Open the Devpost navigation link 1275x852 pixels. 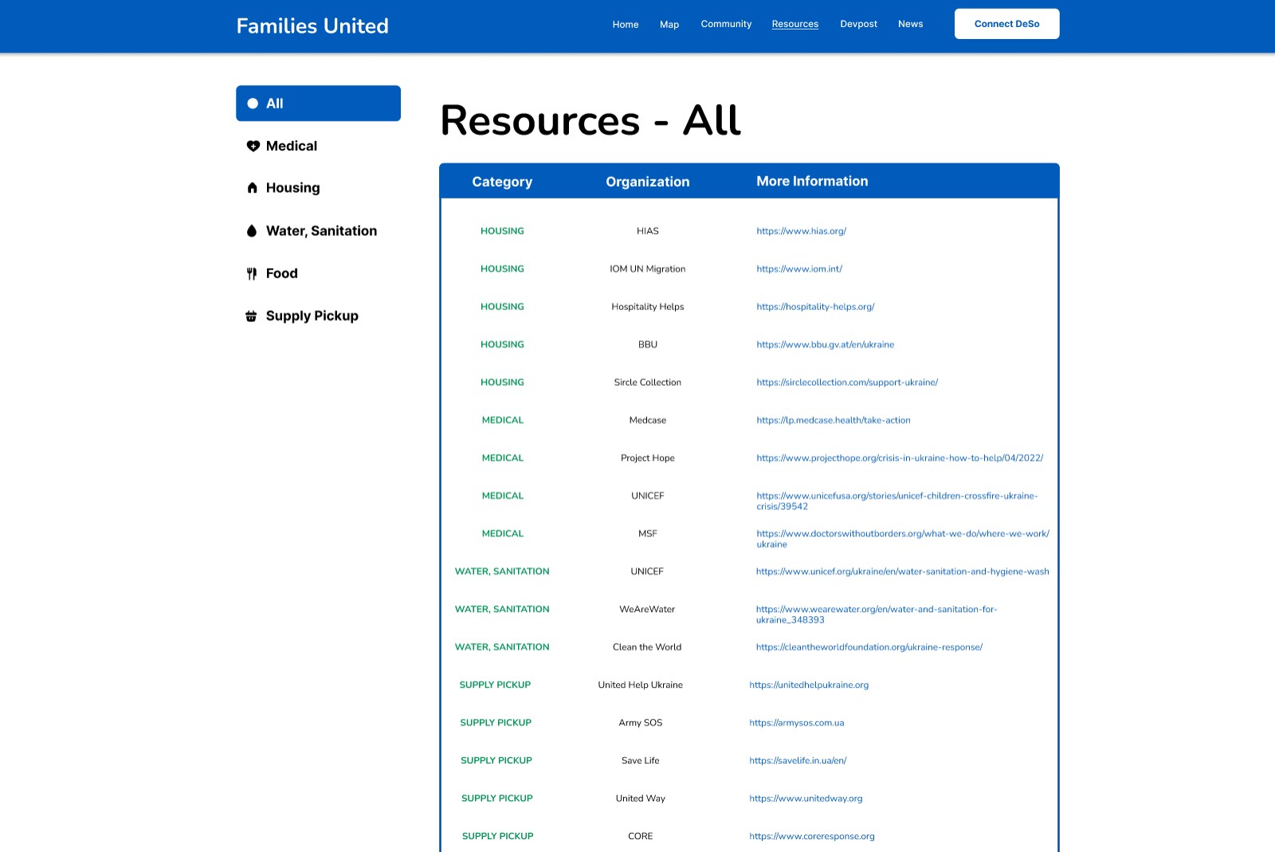858,23
